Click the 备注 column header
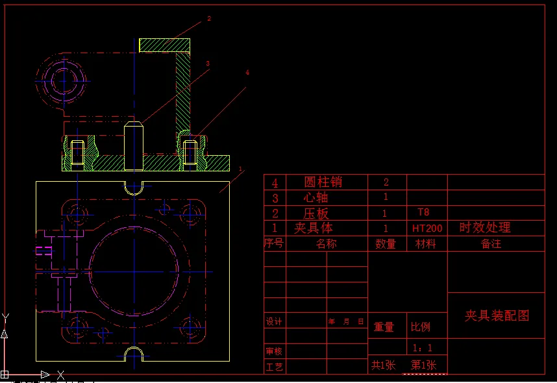The image size is (557, 383). click(491, 243)
